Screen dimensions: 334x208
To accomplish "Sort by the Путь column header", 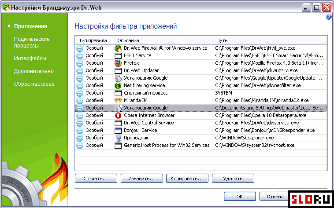I will 269,40.
